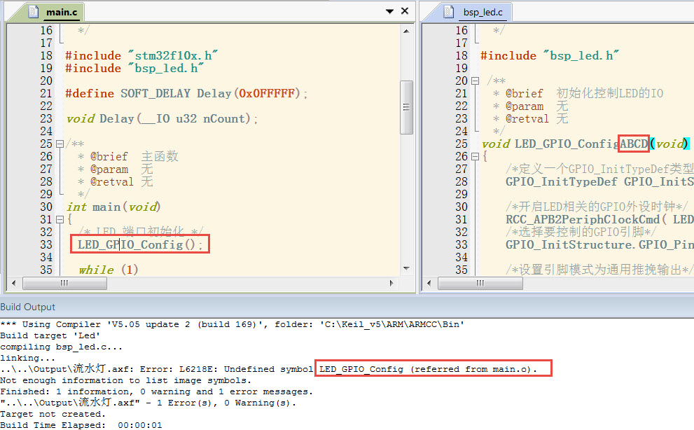The width and height of the screenshot is (694, 430).
Task: Switch to the bsp_led.c tab
Action: [x=483, y=13]
